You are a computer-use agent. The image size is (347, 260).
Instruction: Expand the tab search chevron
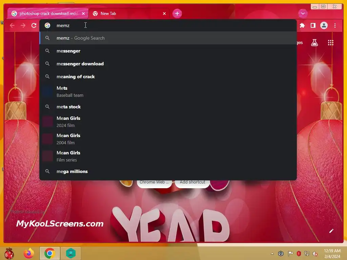(303, 14)
